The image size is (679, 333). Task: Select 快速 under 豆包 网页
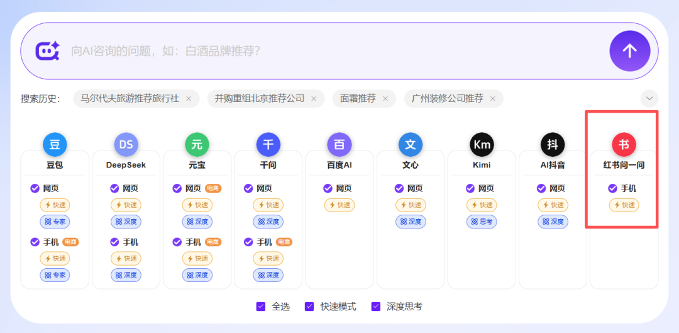point(55,205)
